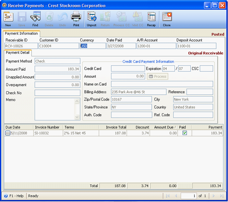Click the City field New York
Screen dimensions: 228x202
pyautogui.click(x=193, y=99)
